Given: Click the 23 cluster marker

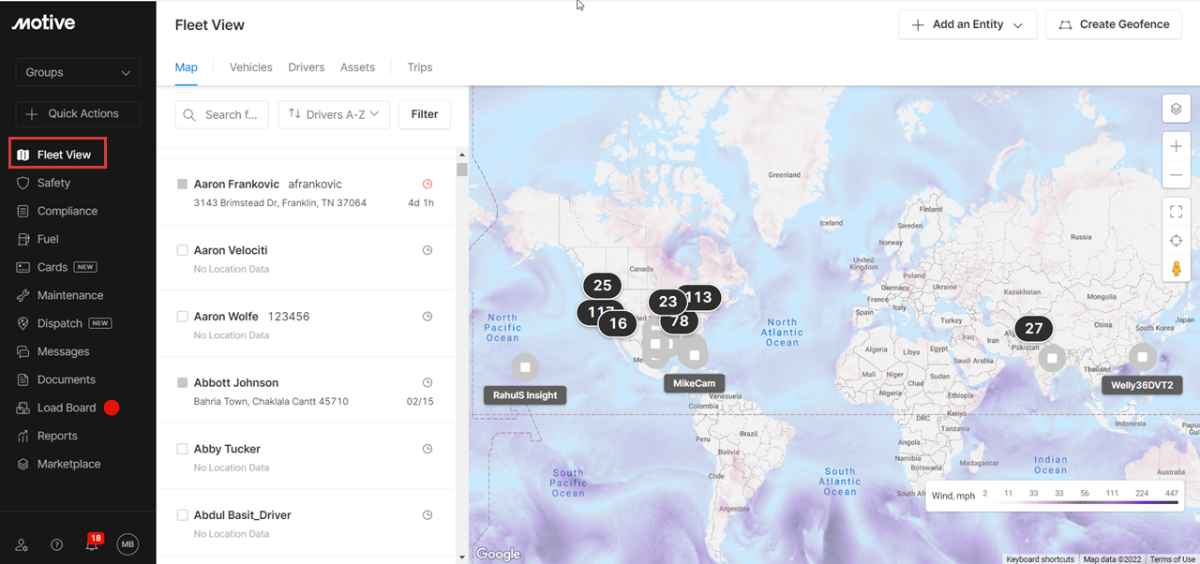Looking at the screenshot, I should [x=668, y=302].
